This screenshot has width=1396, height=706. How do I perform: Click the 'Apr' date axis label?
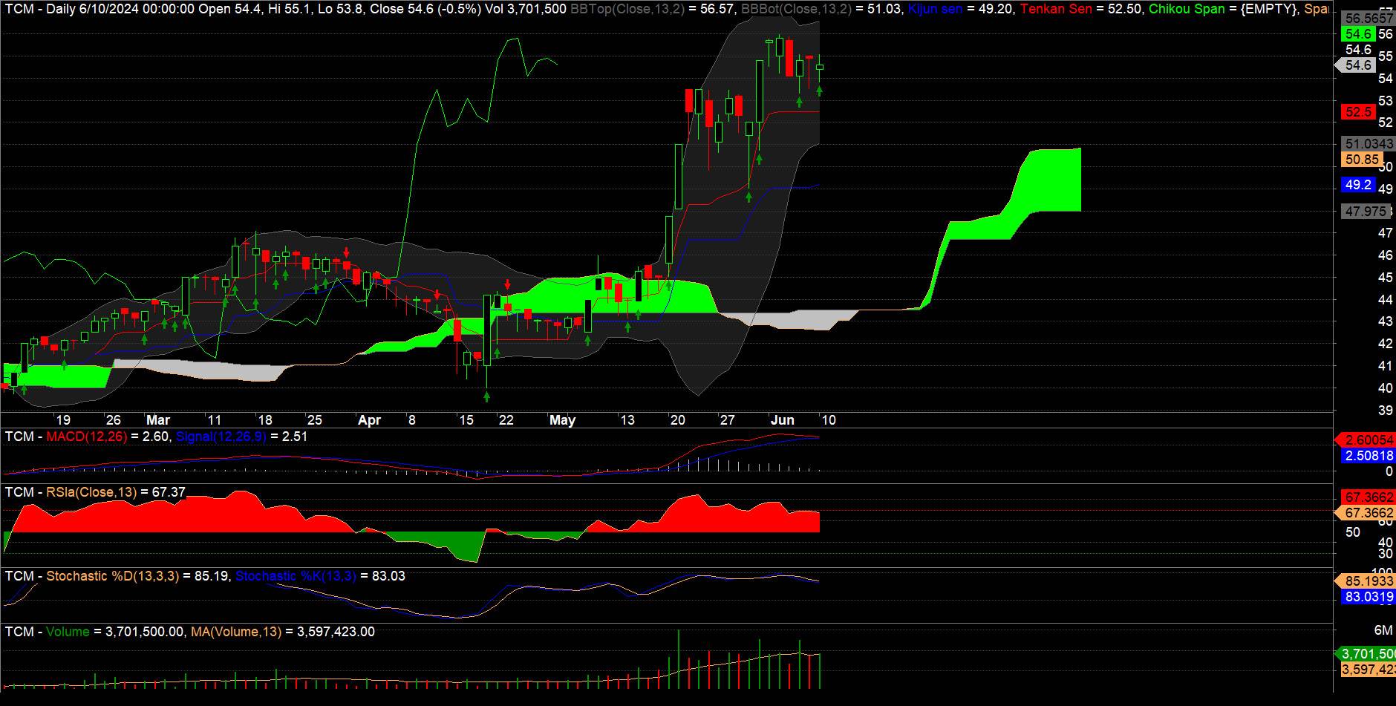(369, 420)
